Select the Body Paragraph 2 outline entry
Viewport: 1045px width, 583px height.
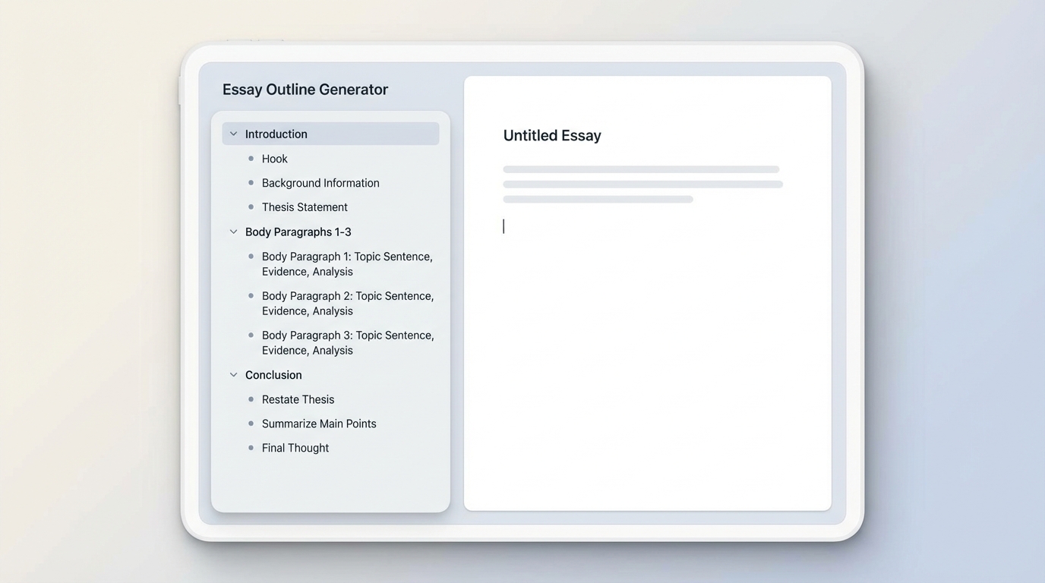(347, 303)
